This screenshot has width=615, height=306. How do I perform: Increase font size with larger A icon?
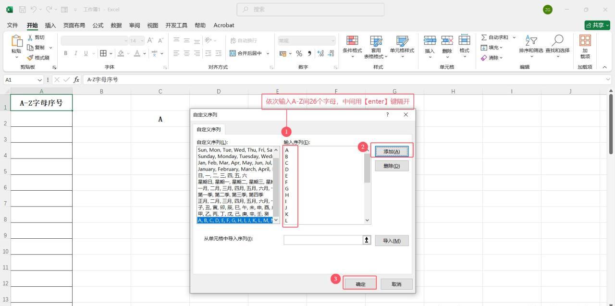tap(150, 41)
